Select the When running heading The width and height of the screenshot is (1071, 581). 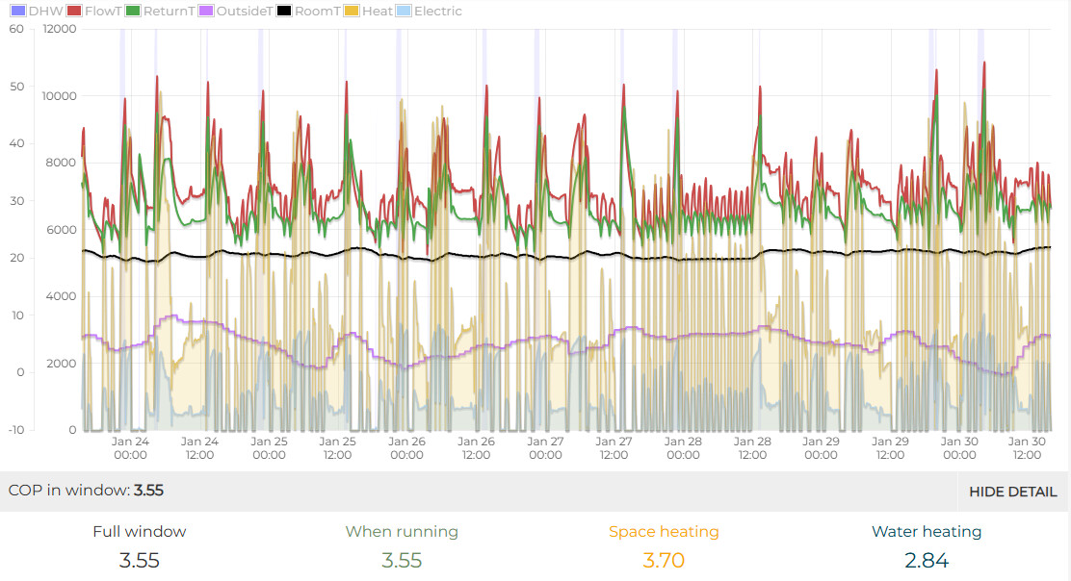402,531
